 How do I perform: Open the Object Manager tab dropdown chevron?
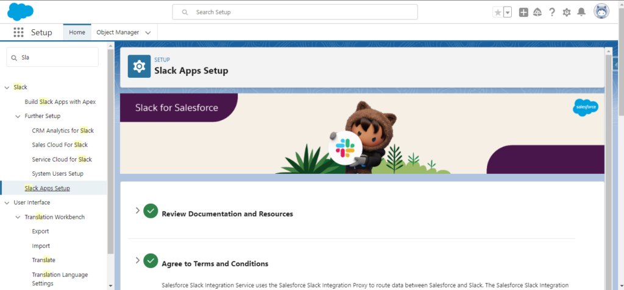click(148, 33)
